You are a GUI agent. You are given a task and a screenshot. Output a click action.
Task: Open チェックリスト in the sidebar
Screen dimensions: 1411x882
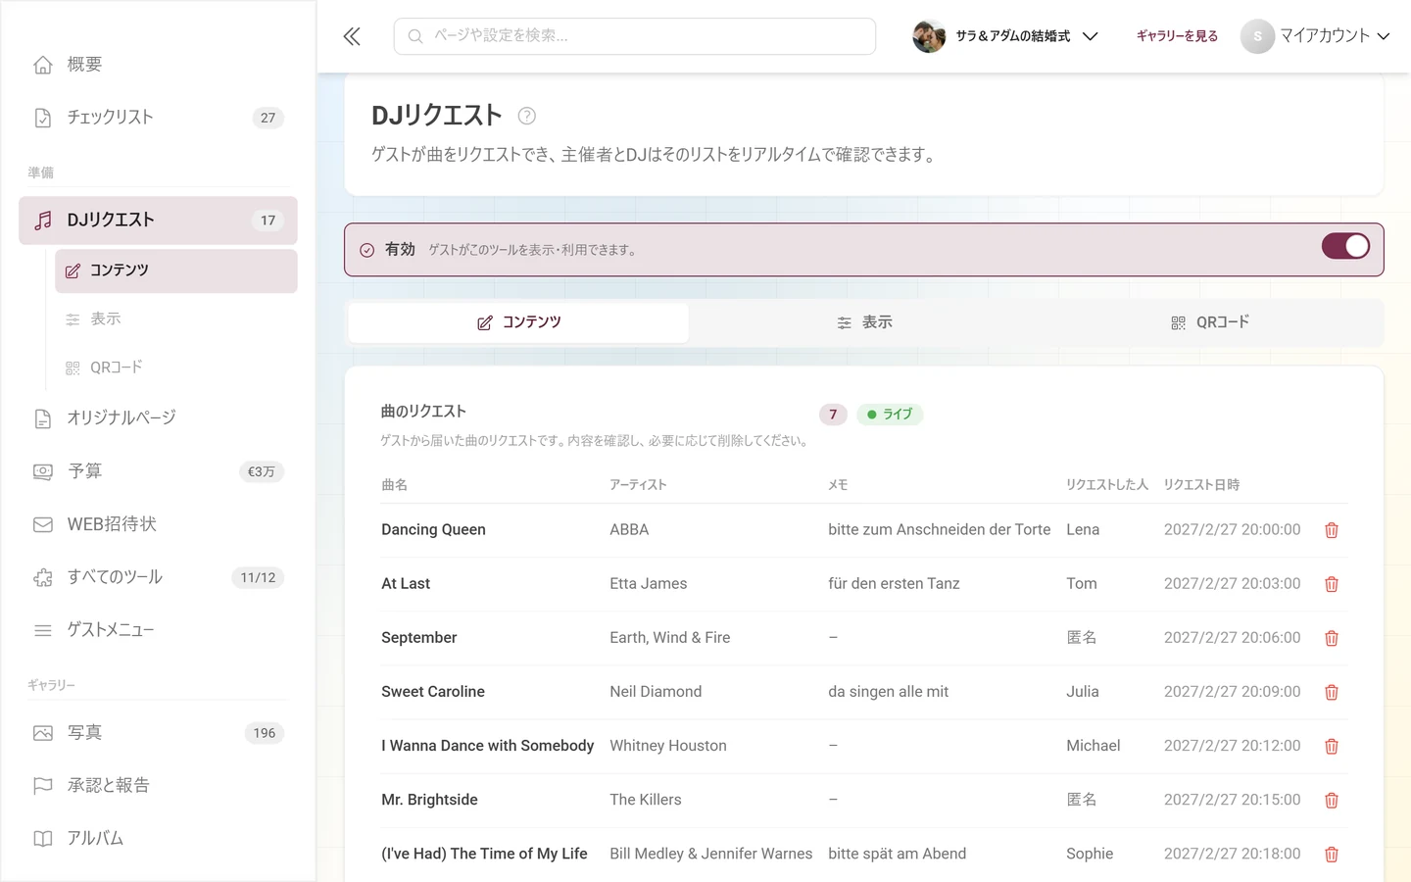(x=158, y=118)
